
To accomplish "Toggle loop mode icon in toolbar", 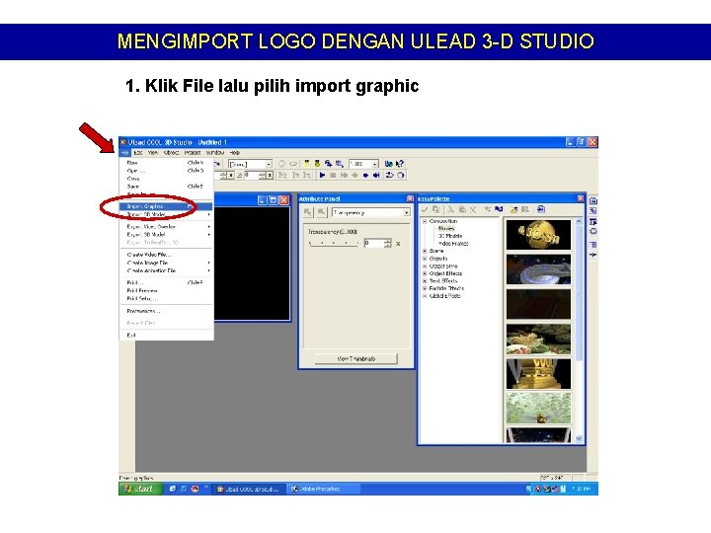I will pyautogui.click(x=389, y=175).
